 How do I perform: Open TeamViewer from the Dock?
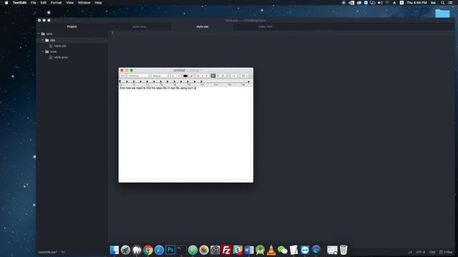click(x=305, y=250)
